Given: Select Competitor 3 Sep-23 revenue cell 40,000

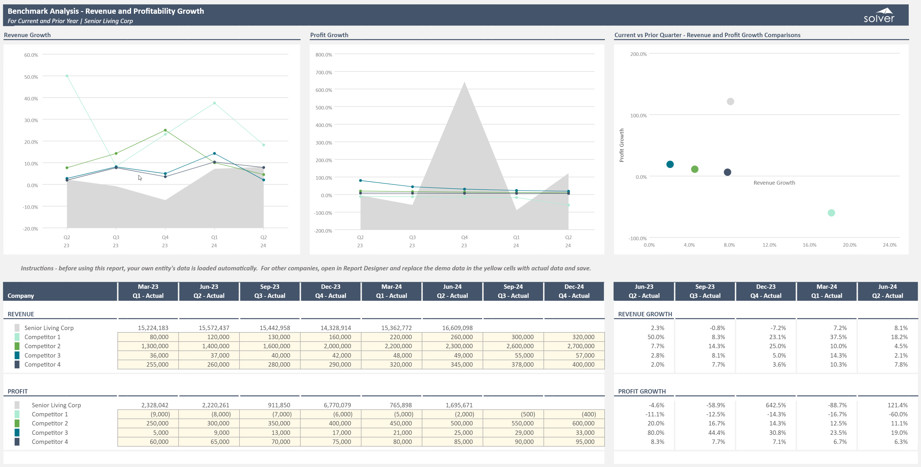Looking at the screenshot, I should click(270, 355).
